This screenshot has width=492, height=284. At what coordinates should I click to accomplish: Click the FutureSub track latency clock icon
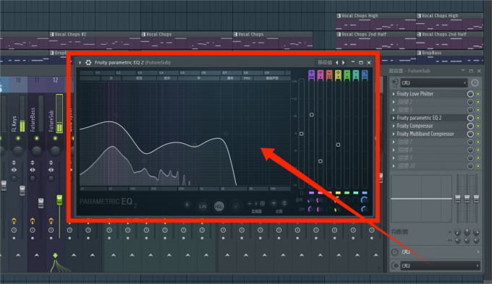tap(51, 231)
